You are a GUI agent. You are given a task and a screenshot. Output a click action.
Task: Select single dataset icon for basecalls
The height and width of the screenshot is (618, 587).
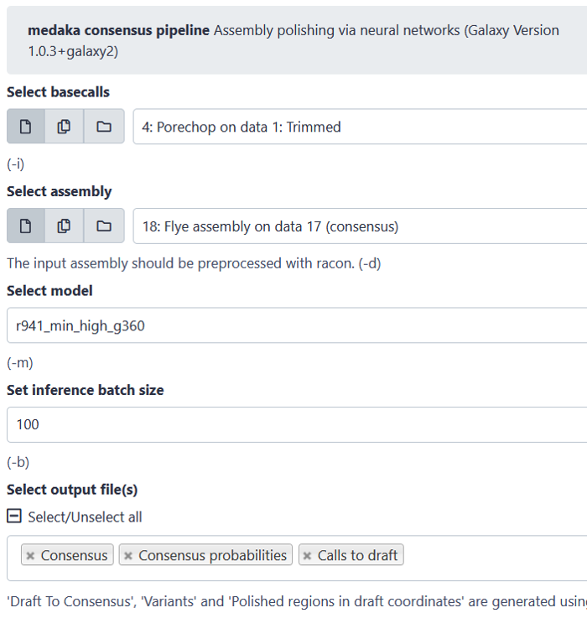click(25, 127)
